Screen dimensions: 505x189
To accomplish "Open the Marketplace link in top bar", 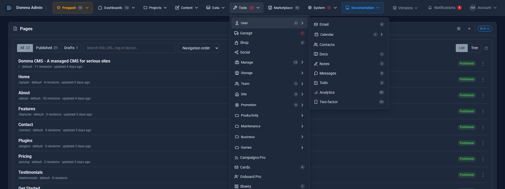I will tap(284, 8).
